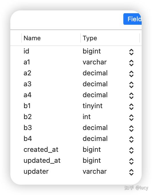Screen dimensions: 152x195
Task: Open type dropdown for b4 field
Action: pos(131,139)
